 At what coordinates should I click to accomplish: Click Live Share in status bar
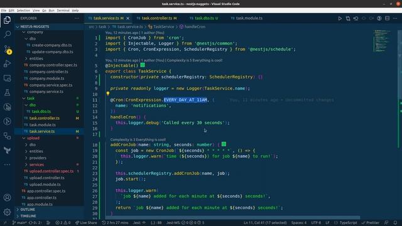coord(86,223)
